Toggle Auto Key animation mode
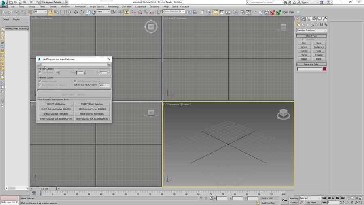364x205 pixels. click(x=294, y=198)
